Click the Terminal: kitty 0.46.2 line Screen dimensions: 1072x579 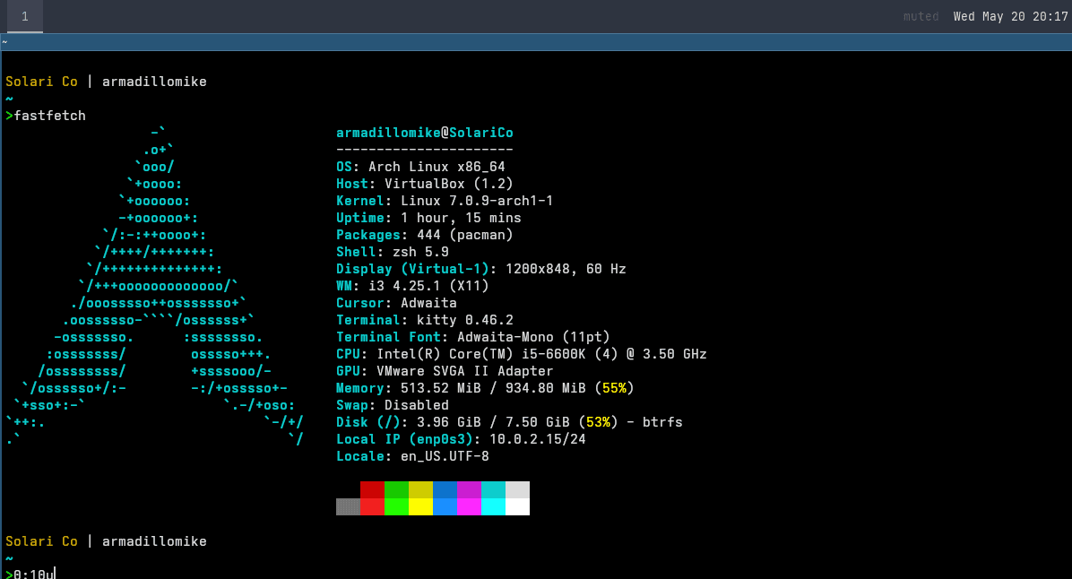[x=425, y=320]
